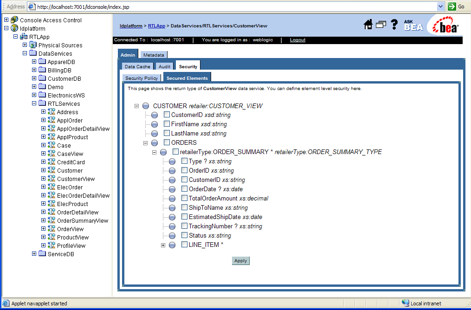Screen dimensions: 471x310
Task: Check the CustomerID xsd:string checkbox
Action: pos(167,115)
